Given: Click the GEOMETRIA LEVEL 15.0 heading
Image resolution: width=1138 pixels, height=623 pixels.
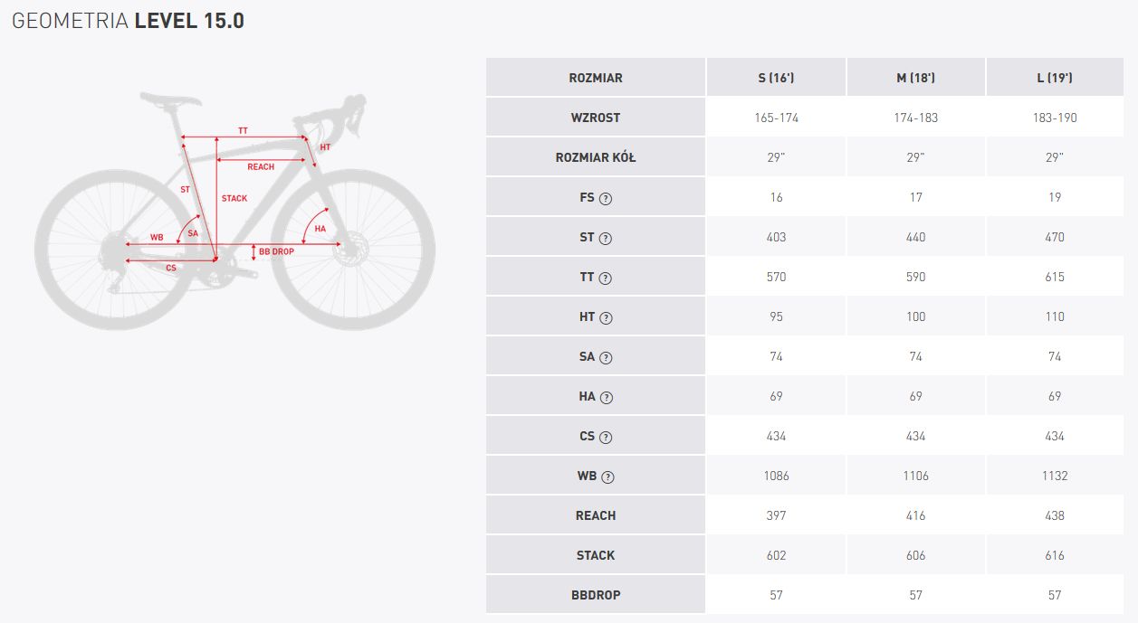Looking at the screenshot, I should pos(129,21).
